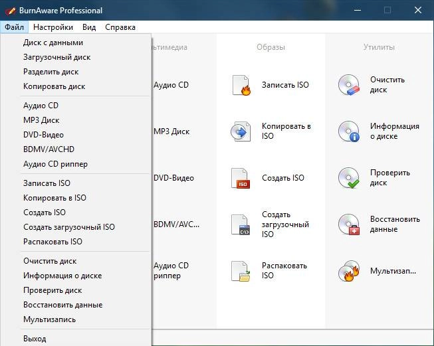Open the Настройки menu
The image size is (434, 346).
click(53, 27)
